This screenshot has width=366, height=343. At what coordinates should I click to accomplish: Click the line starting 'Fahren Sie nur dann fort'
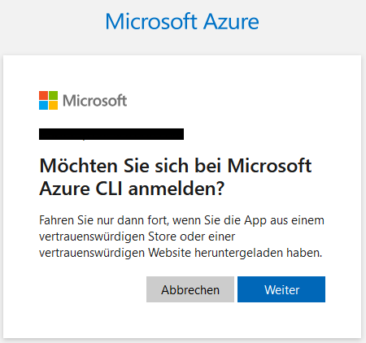coord(181,220)
